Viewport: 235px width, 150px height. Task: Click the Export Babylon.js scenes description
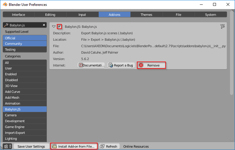click(107, 33)
